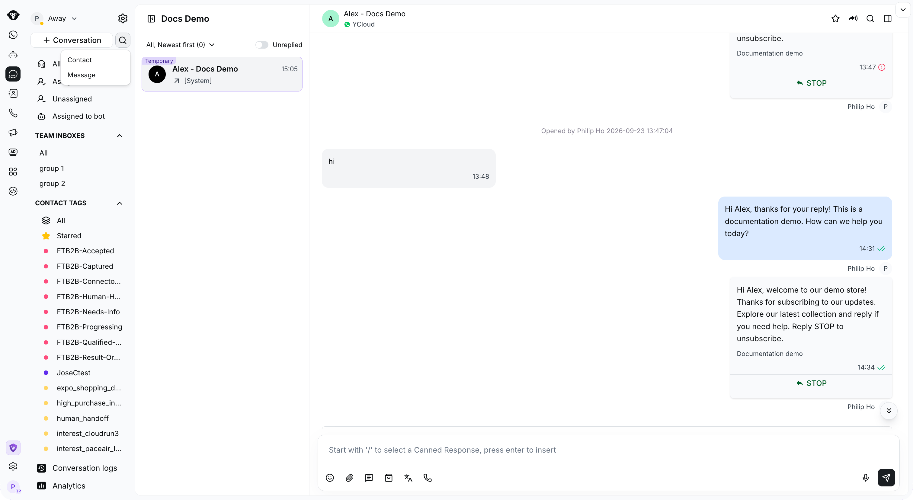Record voice message with microphone icon
This screenshot has height=500, width=913.
click(866, 478)
